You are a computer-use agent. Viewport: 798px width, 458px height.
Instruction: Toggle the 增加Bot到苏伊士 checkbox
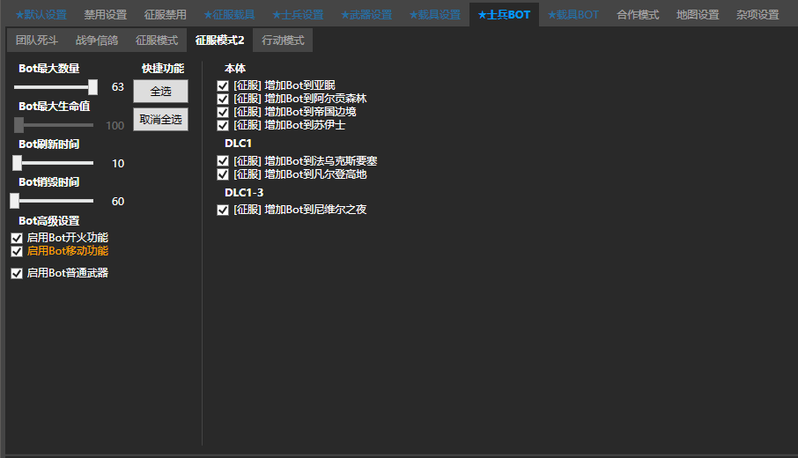point(223,125)
